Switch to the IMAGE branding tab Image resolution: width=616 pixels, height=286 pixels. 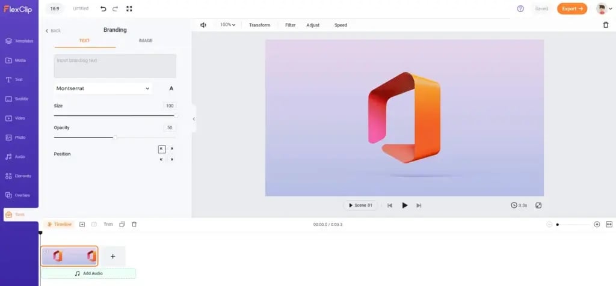pyautogui.click(x=145, y=41)
